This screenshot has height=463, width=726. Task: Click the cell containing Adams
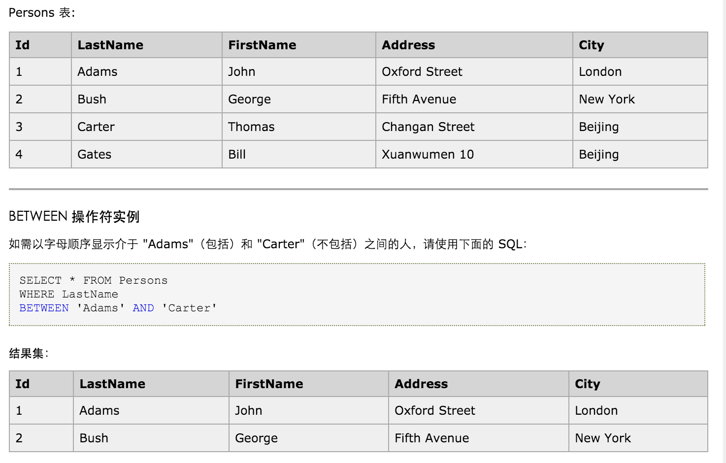[97, 71]
